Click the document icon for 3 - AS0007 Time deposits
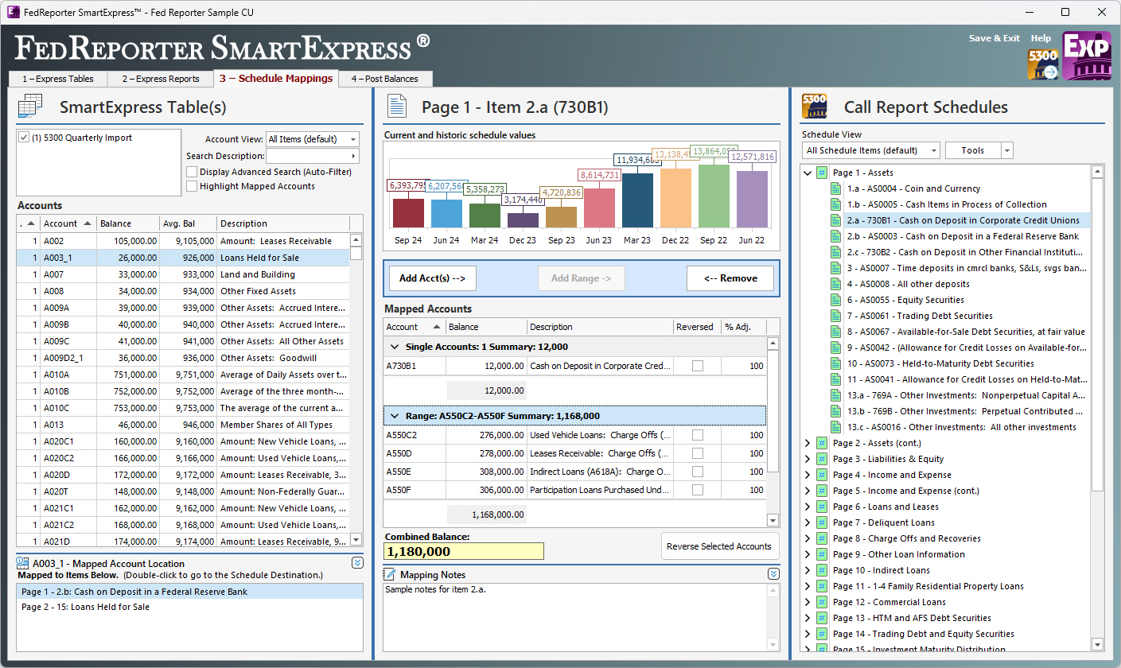The height and width of the screenshot is (668, 1121). point(835,268)
